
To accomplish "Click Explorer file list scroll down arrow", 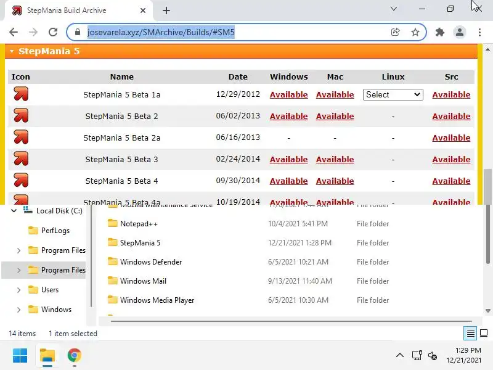I will [x=487, y=311].
